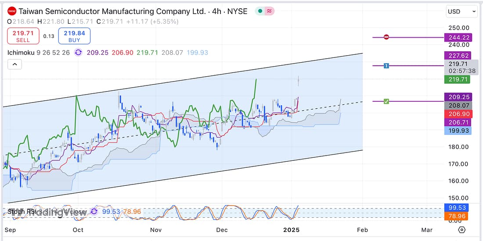Click the blue position marker numbered 1
Screen dimensions: 483x241
386,66
